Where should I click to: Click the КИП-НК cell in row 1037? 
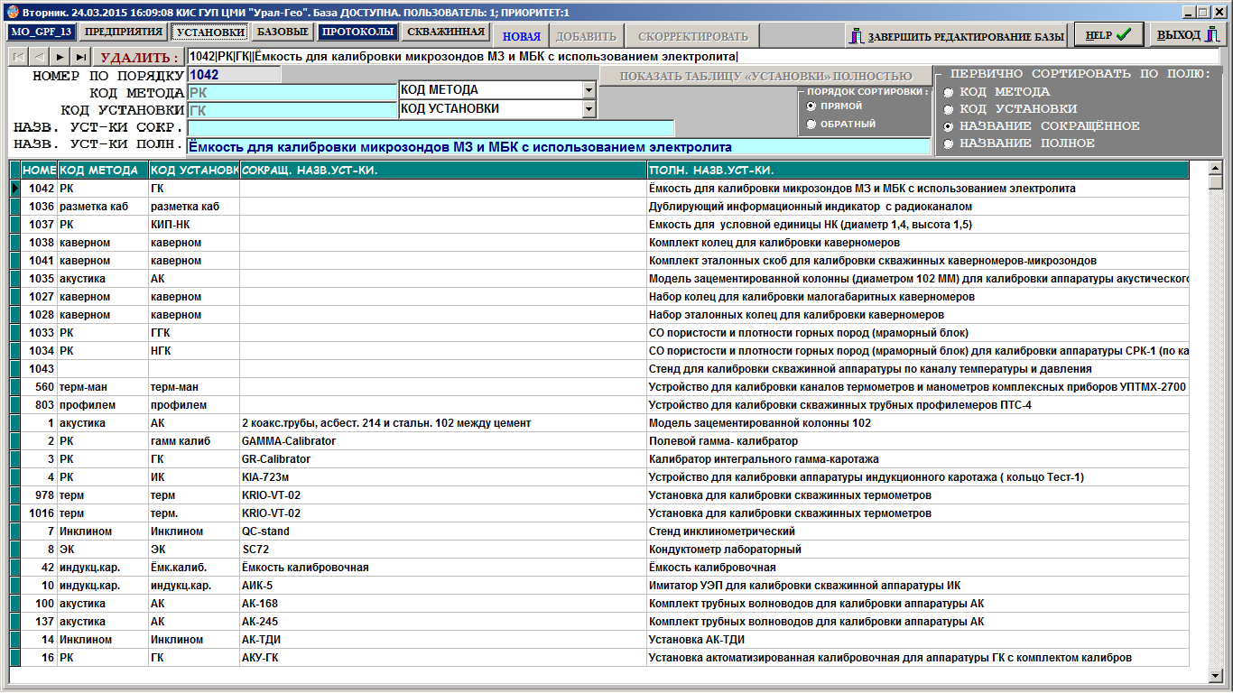point(194,225)
